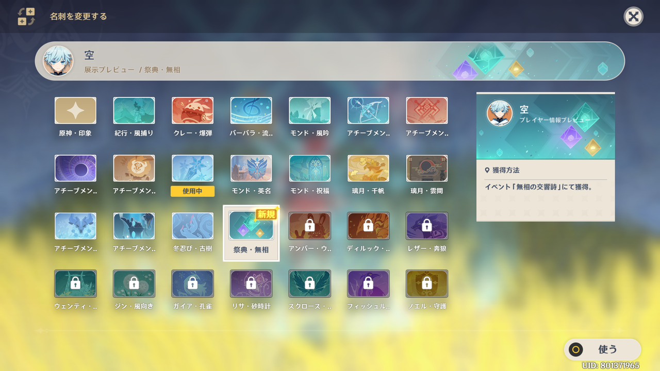Select the locked スクロース namecard
The width and height of the screenshot is (660, 371).
(309, 283)
